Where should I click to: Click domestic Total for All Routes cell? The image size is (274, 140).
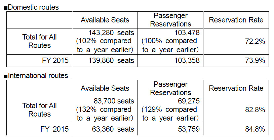point(39,41)
